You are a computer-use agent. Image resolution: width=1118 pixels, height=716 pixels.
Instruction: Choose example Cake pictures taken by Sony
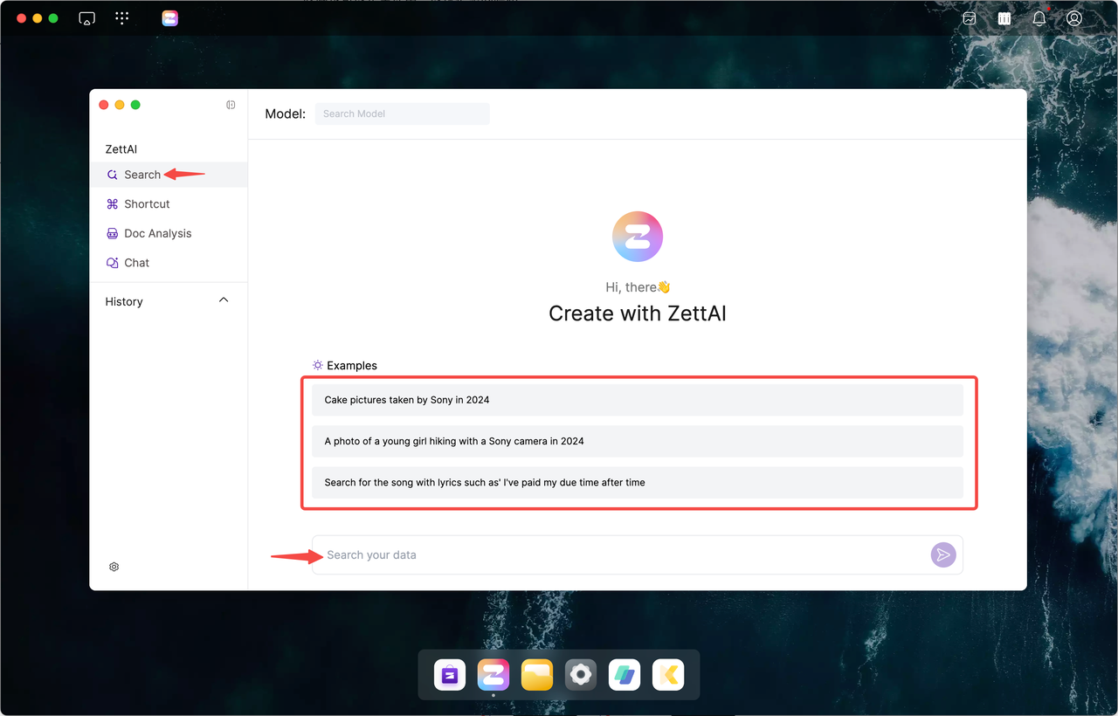pos(638,400)
